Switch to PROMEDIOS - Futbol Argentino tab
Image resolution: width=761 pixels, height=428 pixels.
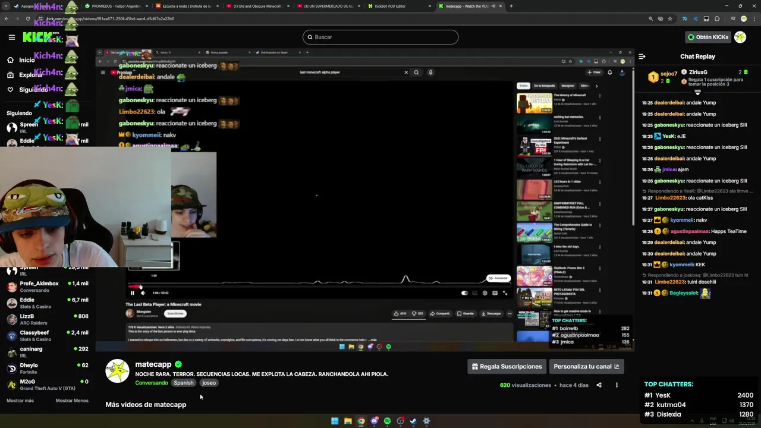coord(116,6)
